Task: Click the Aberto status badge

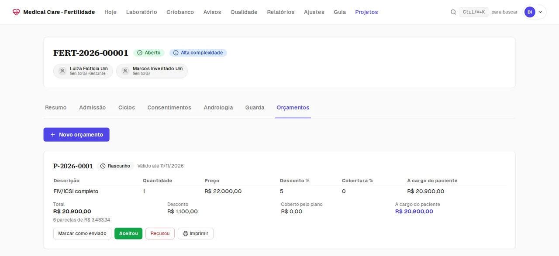Action: pyautogui.click(x=149, y=53)
